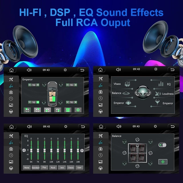Tap the front-left seat in the Balance grid

click(133, 148)
